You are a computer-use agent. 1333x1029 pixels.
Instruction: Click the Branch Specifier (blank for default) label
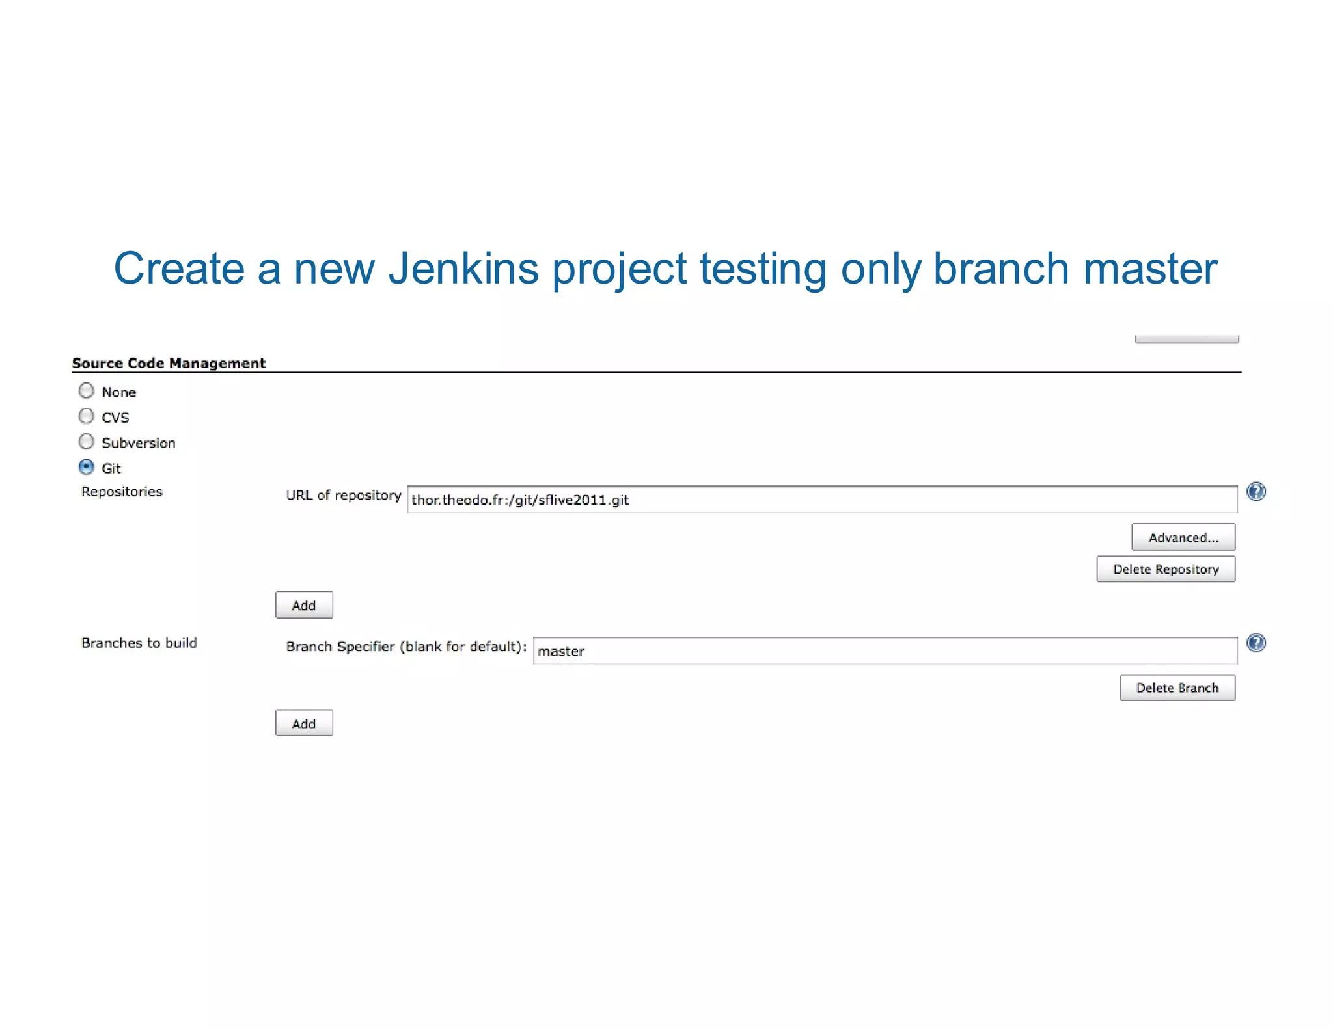coord(406,647)
